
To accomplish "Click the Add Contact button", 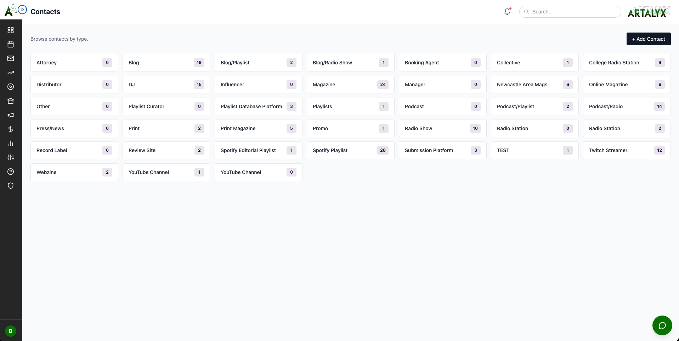I will coord(648,39).
